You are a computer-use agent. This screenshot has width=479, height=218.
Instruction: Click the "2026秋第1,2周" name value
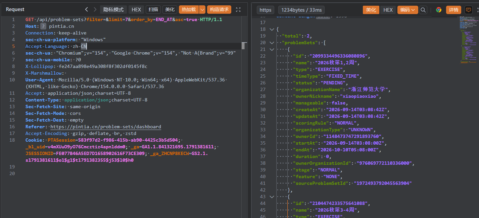coord(337,63)
